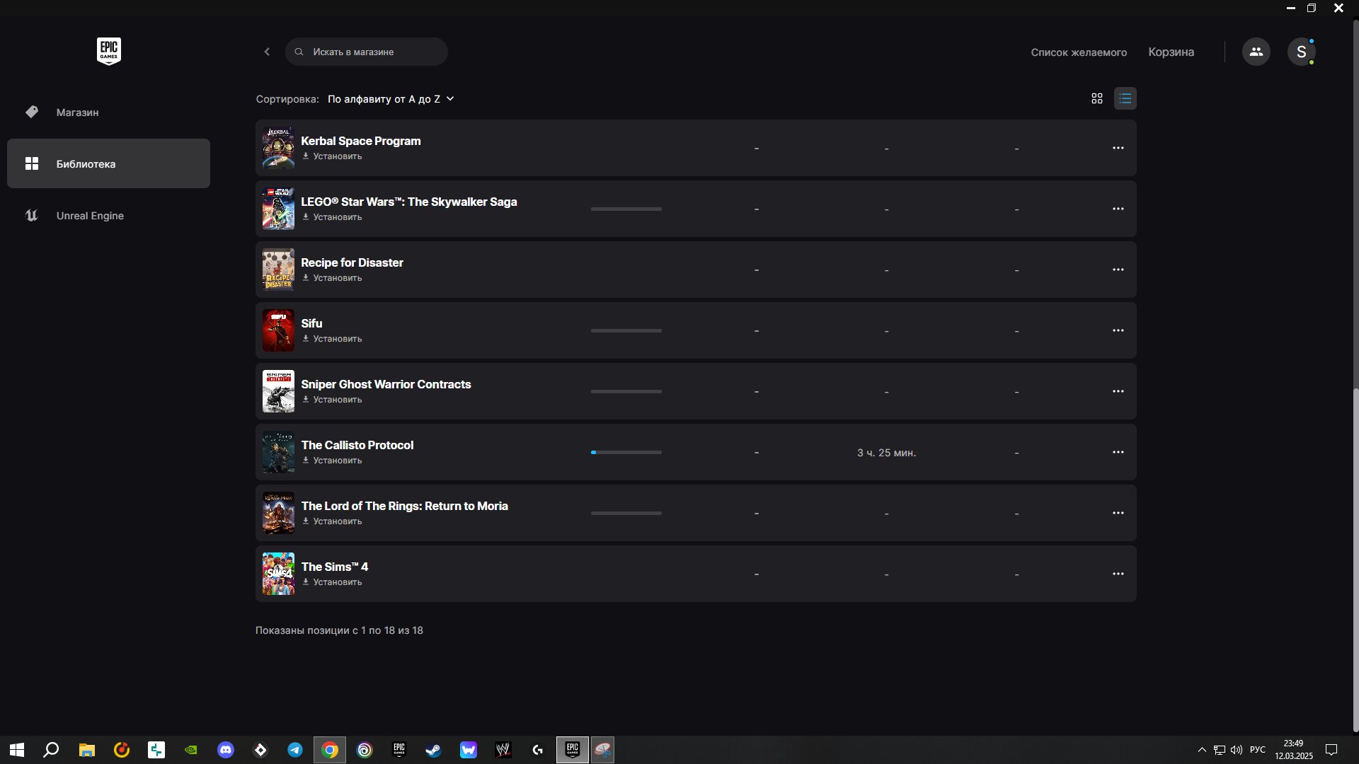Image resolution: width=1359 pixels, height=764 pixels.
Task: Install Sifu via Установить
Action: (x=332, y=339)
